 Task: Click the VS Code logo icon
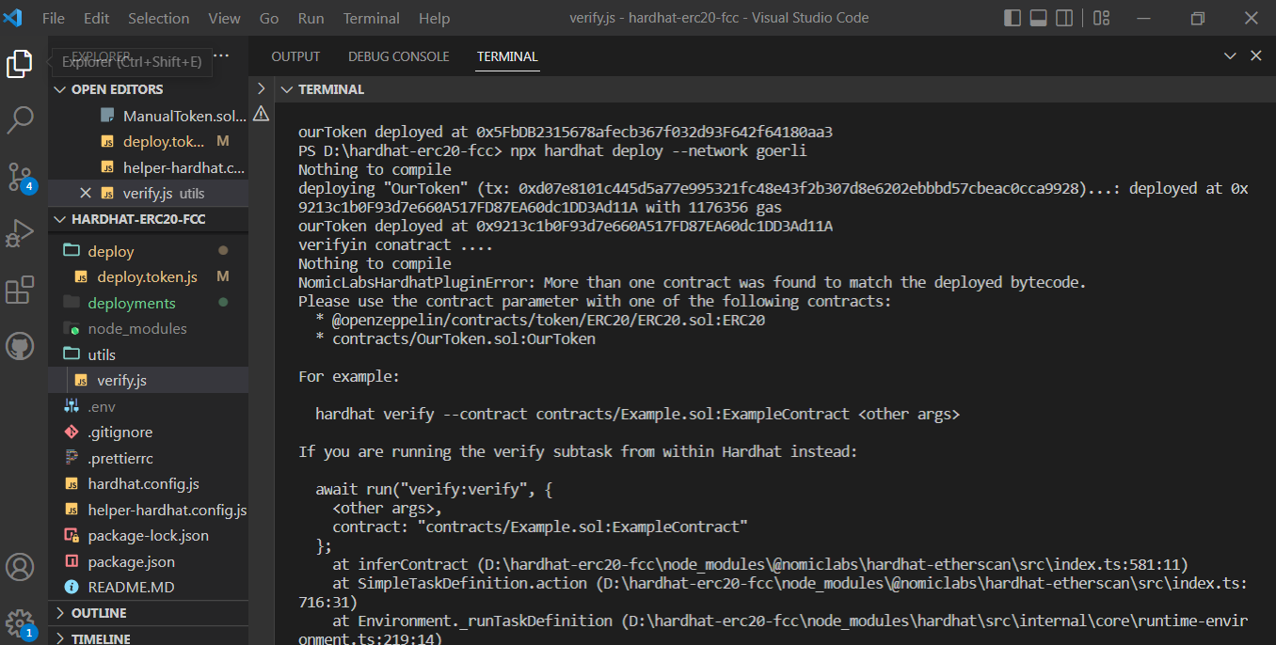(13, 18)
